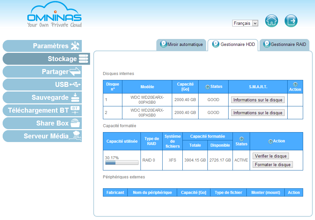This screenshot has width=315, height=220.
Task: Click the 30.17% used capacity bar
Action: point(122,163)
